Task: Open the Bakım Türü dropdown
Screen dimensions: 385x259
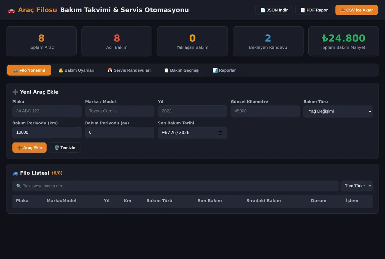Action: coord(338,111)
